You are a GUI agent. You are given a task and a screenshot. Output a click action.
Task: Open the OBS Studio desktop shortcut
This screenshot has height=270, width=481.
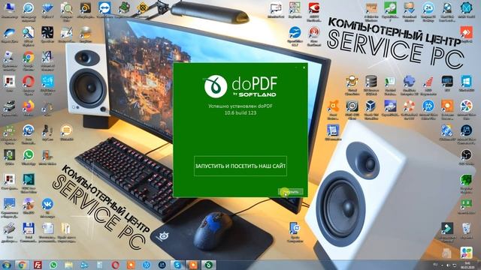tap(466, 157)
